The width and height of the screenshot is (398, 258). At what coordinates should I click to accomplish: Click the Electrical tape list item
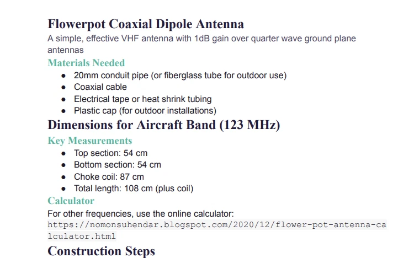point(142,99)
